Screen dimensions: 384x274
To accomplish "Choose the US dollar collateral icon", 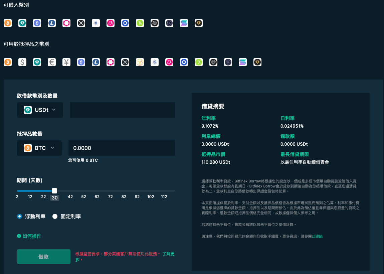I will coord(22,62).
